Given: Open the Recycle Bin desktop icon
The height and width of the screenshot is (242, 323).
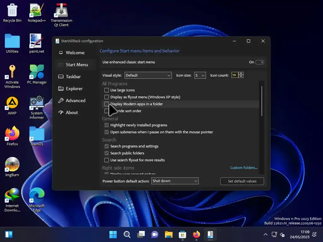Looking at the screenshot, I should click(x=12, y=13).
